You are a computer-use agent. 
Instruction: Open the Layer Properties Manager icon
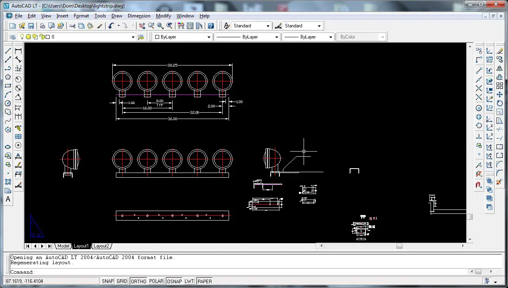point(13,37)
